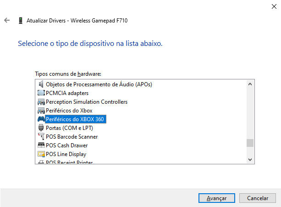Choose Perception Simulation Controllers entry

87,102
